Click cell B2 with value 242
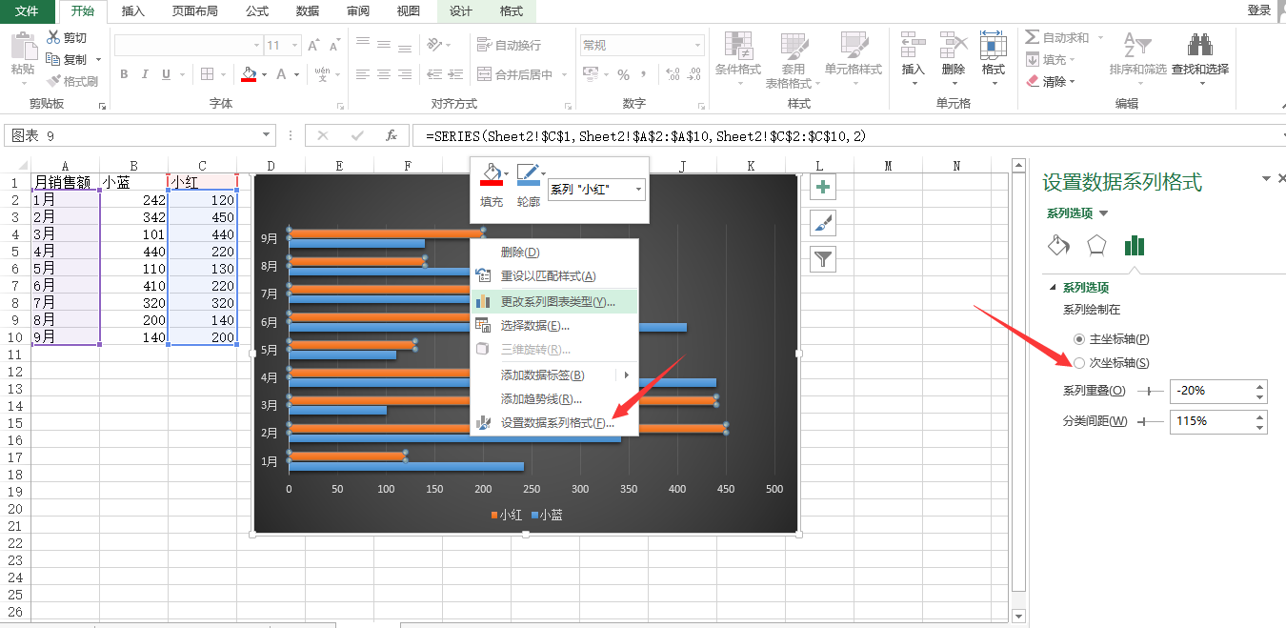 tap(133, 199)
